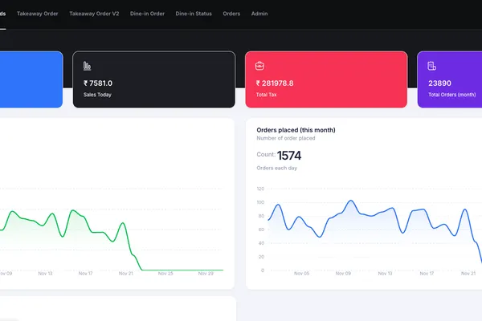The image size is (482, 321).
Task: Click the Nov 29 axis label on green chart
Action: coord(206,274)
